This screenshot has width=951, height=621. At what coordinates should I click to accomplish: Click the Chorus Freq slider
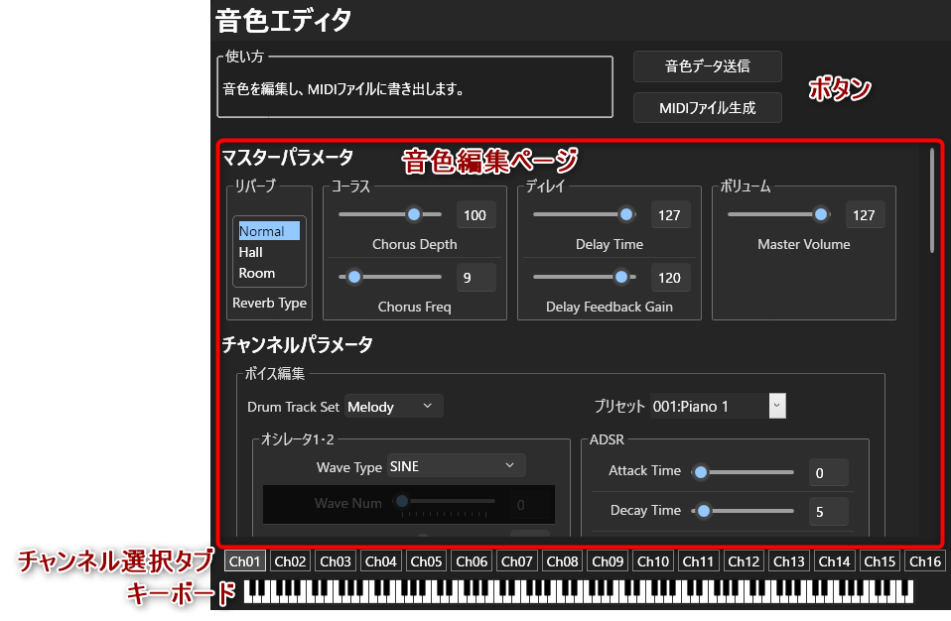[x=390, y=277]
